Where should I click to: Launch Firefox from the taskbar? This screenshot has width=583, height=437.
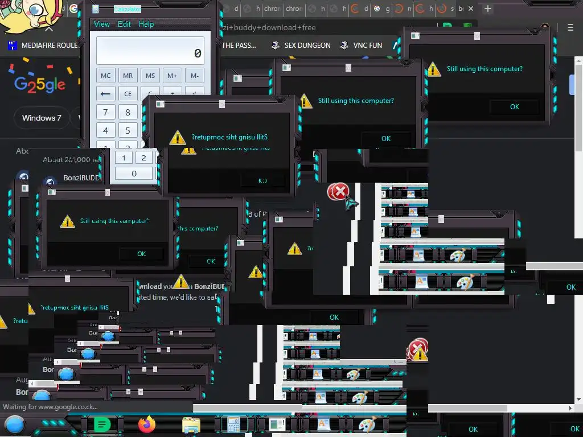(147, 424)
